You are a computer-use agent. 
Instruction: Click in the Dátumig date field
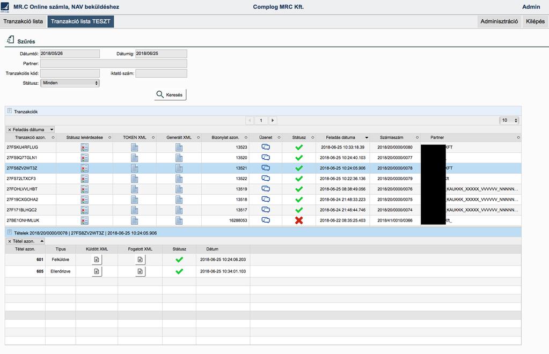(161, 54)
